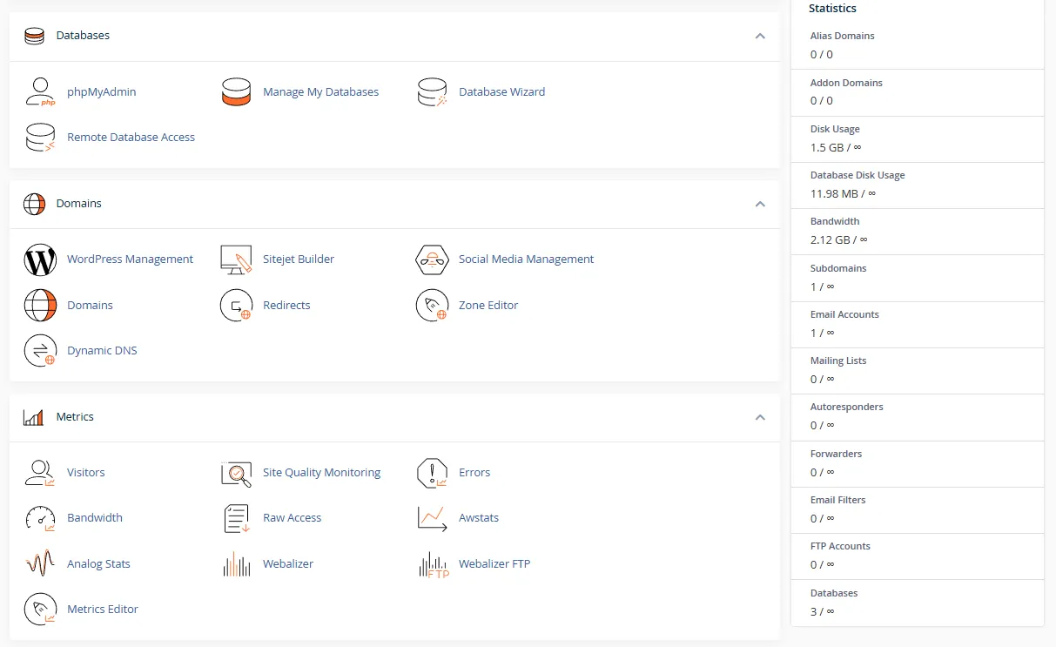Open the Metrics Editor link
This screenshot has width=1056, height=647.
coord(103,610)
